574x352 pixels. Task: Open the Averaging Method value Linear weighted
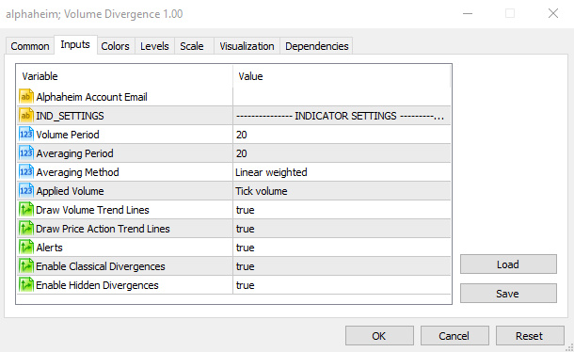click(x=342, y=172)
